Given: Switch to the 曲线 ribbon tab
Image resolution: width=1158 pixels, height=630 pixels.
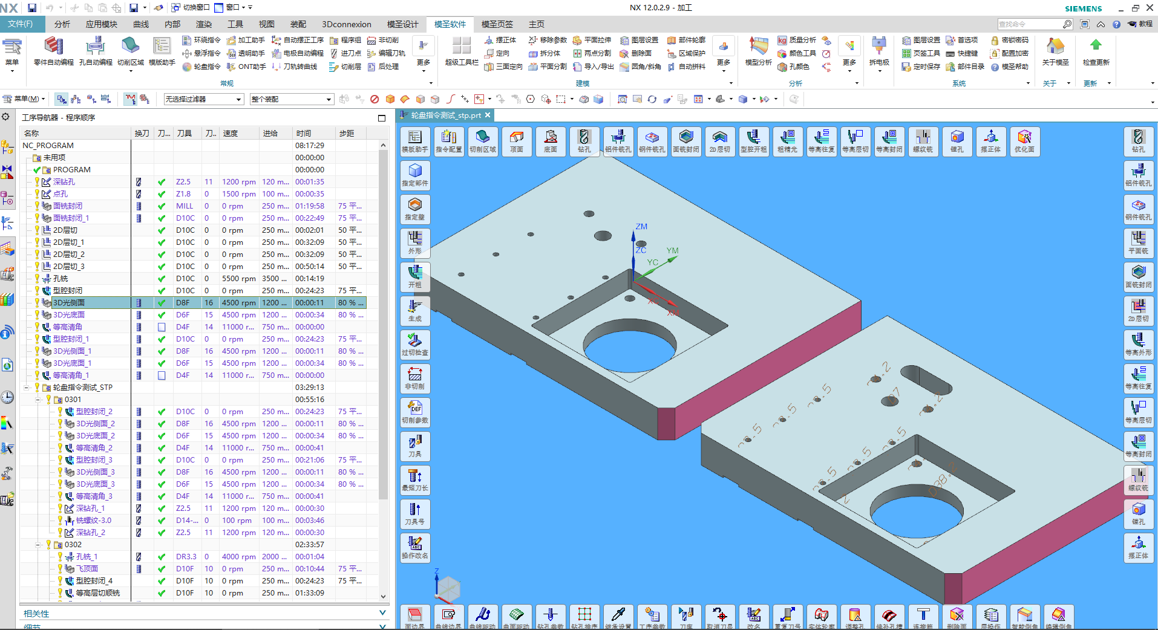Looking at the screenshot, I should [141, 24].
